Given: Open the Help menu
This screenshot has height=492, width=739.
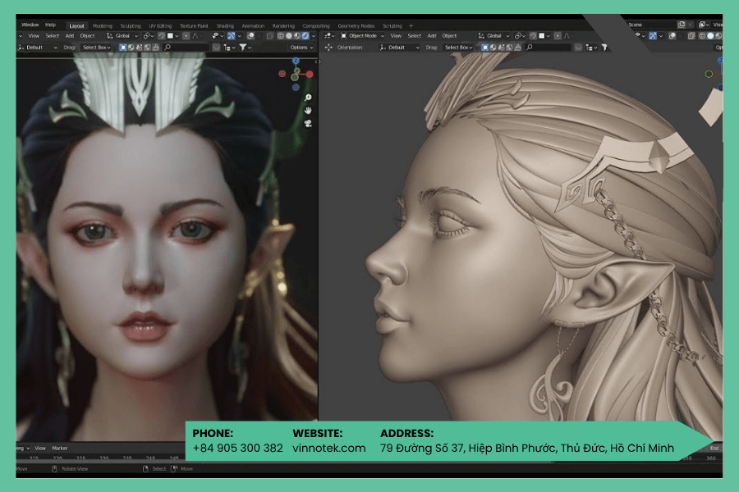Looking at the screenshot, I should [x=50, y=25].
